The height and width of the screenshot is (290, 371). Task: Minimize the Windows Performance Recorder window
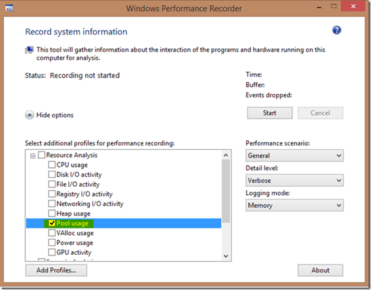(319, 8)
